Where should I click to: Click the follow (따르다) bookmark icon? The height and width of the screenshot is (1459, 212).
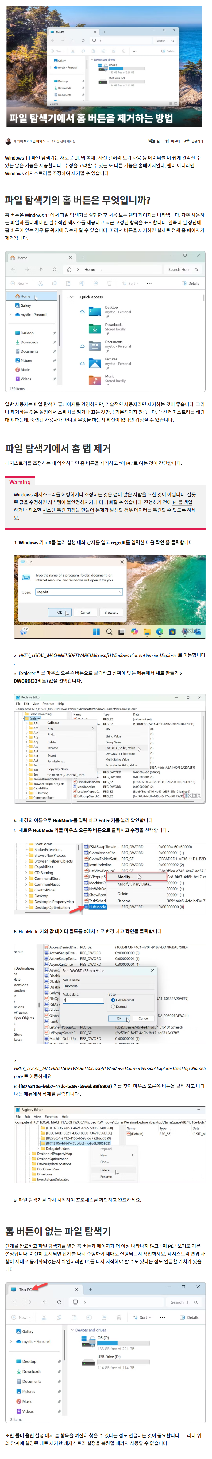[167, 141]
